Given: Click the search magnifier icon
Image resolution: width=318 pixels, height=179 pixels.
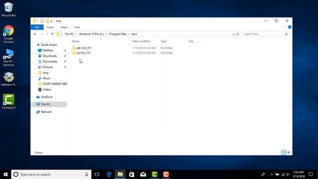Looking at the screenshot, I should [x=286, y=34].
